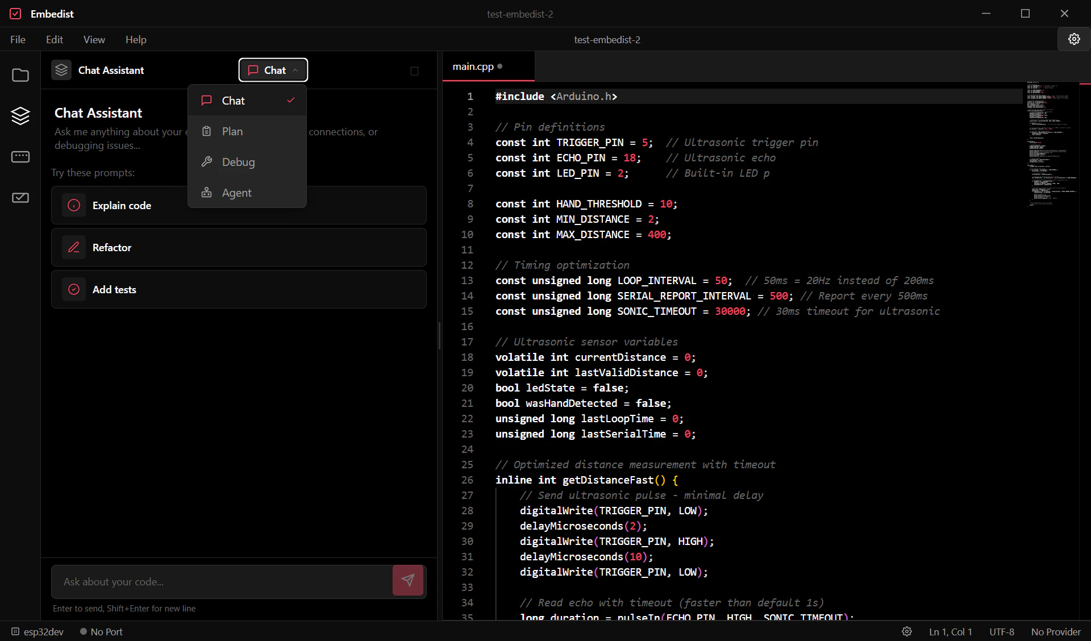Click No Port in the status bar

(x=107, y=631)
